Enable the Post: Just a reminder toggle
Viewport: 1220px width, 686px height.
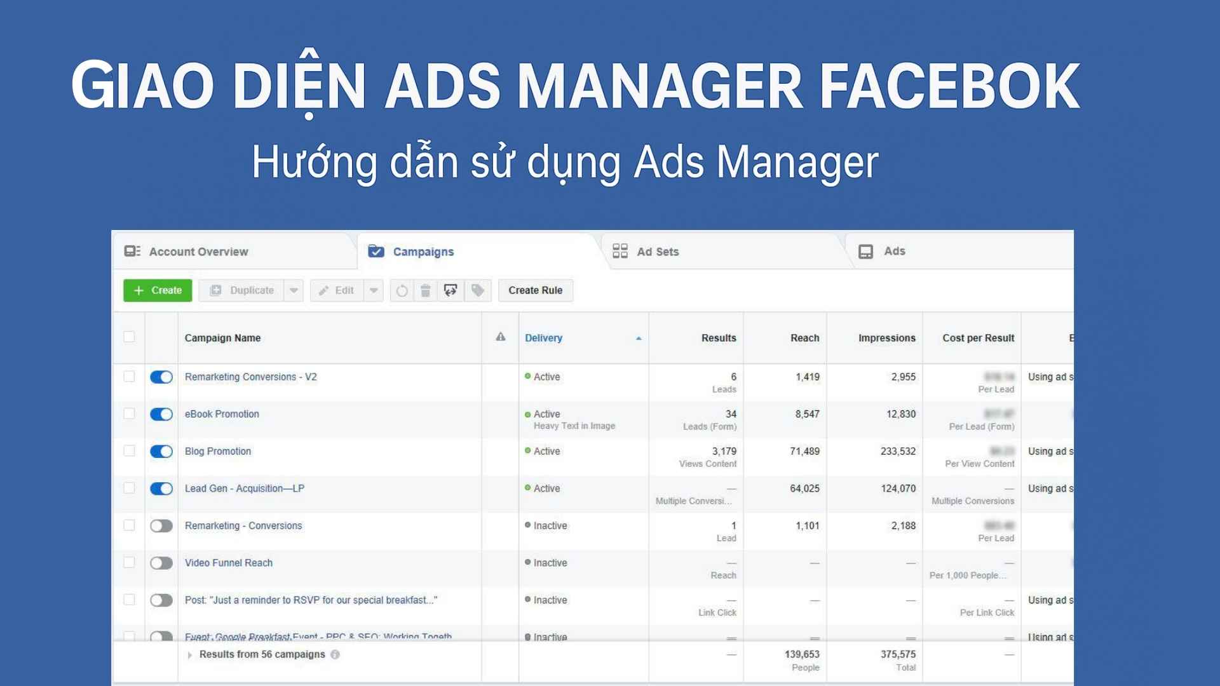[x=161, y=600]
